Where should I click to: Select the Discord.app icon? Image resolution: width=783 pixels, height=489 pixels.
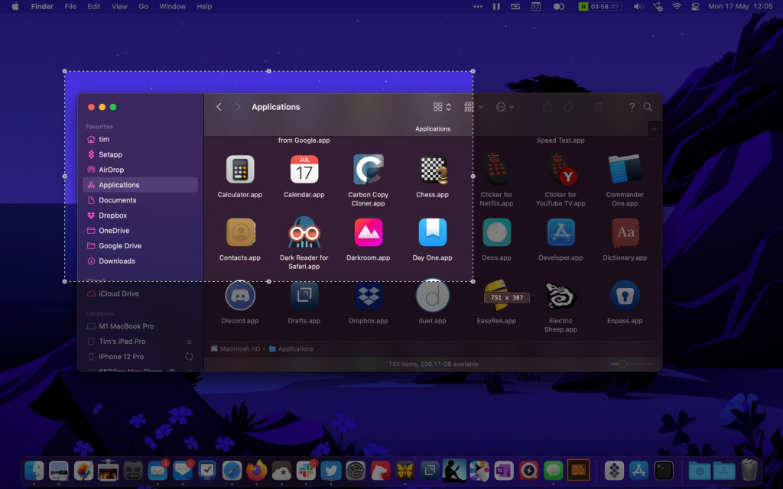click(x=240, y=296)
